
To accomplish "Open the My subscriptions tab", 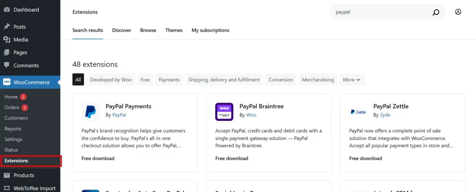I will (x=210, y=30).
